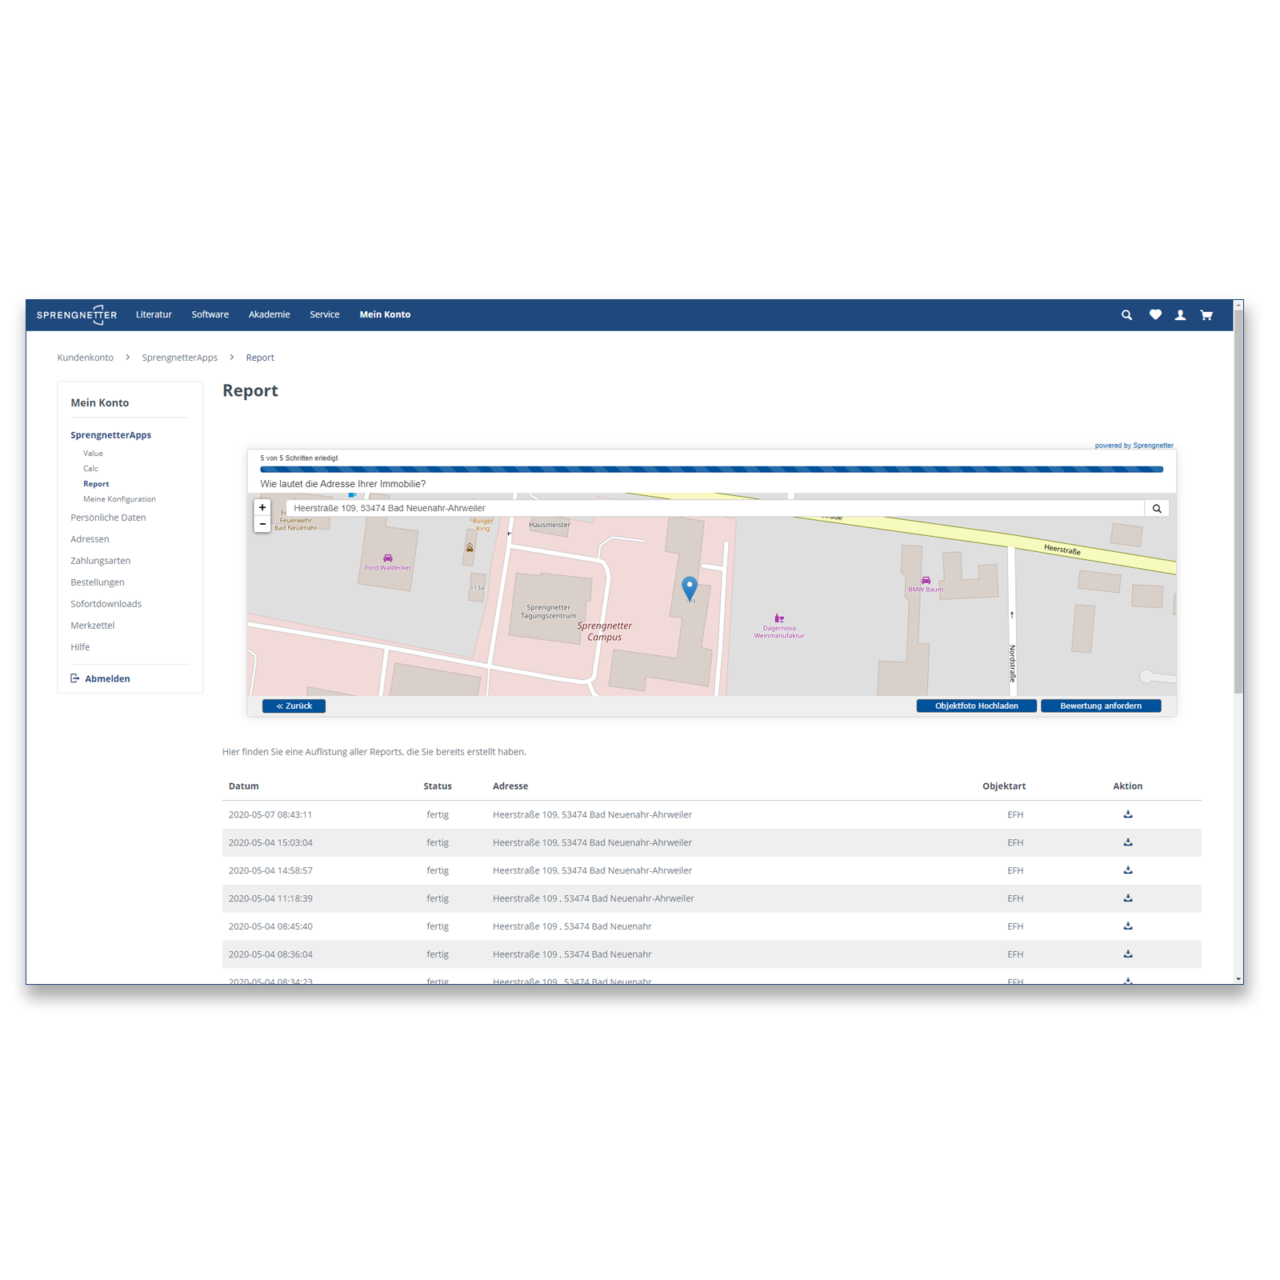Viewport: 1280px width, 1280px height.
Task: Open Sofortdownloads in sidebar
Action: click(106, 604)
